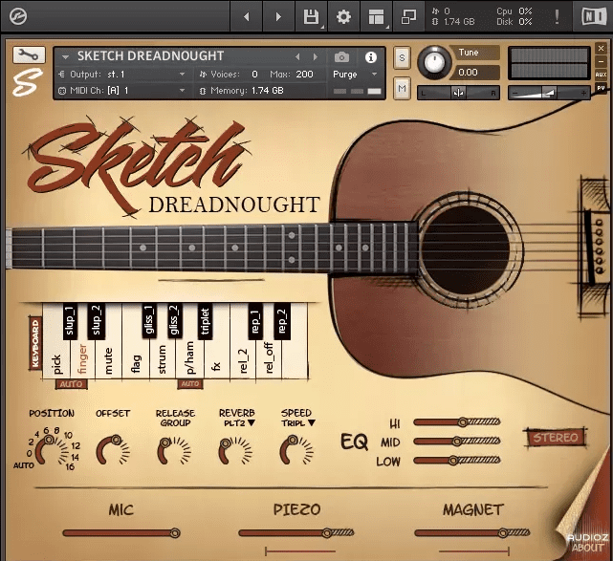Image resolution: width=613 pixels, height=561 pixels.
Task: Click the floppy disk save icon
Action: (x=311, y=16)
